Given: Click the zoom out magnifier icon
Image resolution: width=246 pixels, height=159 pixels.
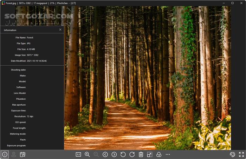Looking at the screenshot, I should 96,154.
